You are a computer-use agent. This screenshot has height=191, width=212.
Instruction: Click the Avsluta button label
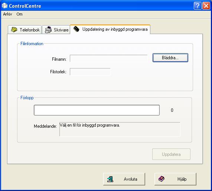[x=130, y=179]
